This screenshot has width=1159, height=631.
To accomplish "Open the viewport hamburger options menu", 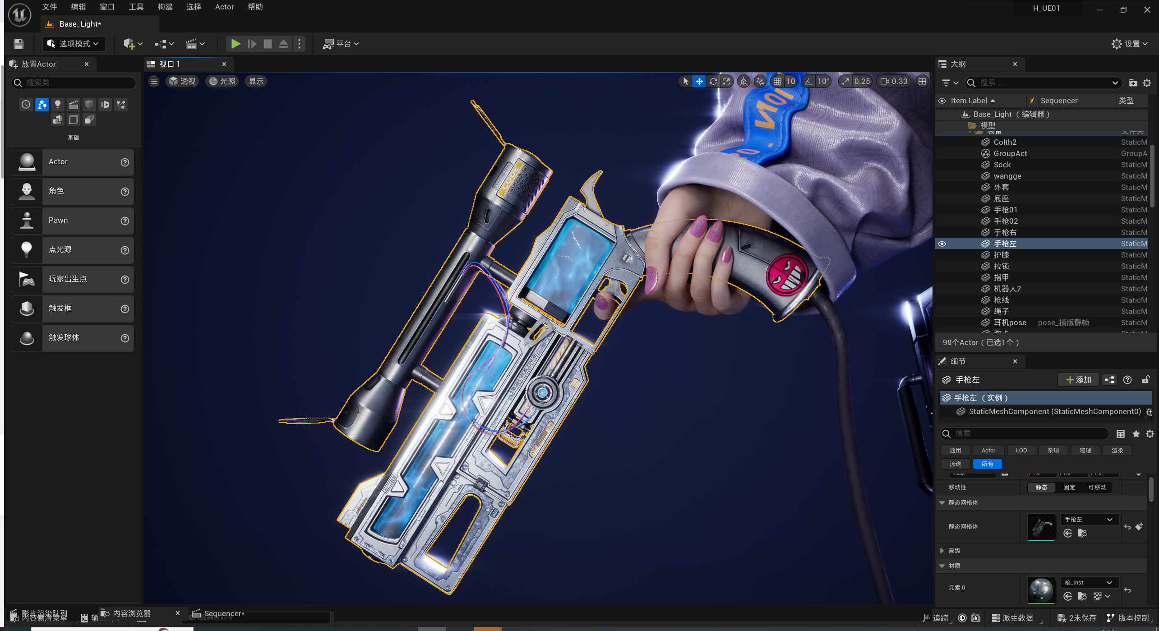I will (x=154, y=82).
